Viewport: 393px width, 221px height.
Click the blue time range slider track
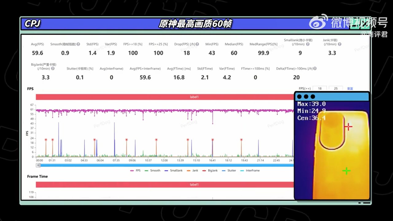167,165
